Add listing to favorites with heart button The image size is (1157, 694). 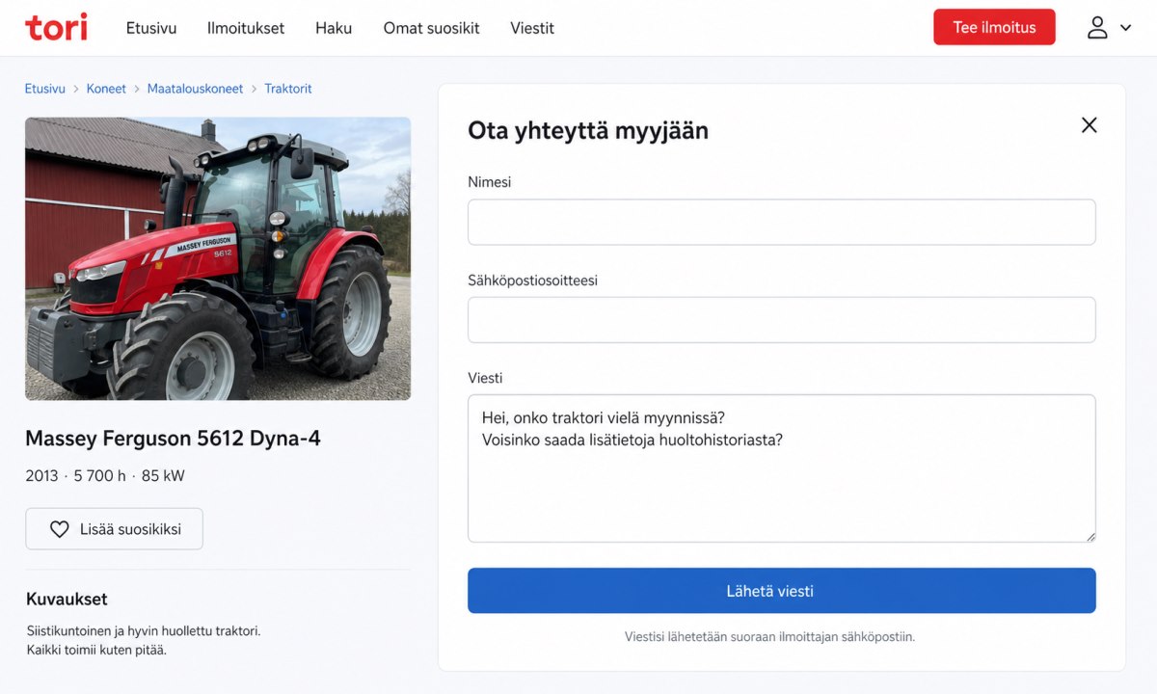point(114,529)
